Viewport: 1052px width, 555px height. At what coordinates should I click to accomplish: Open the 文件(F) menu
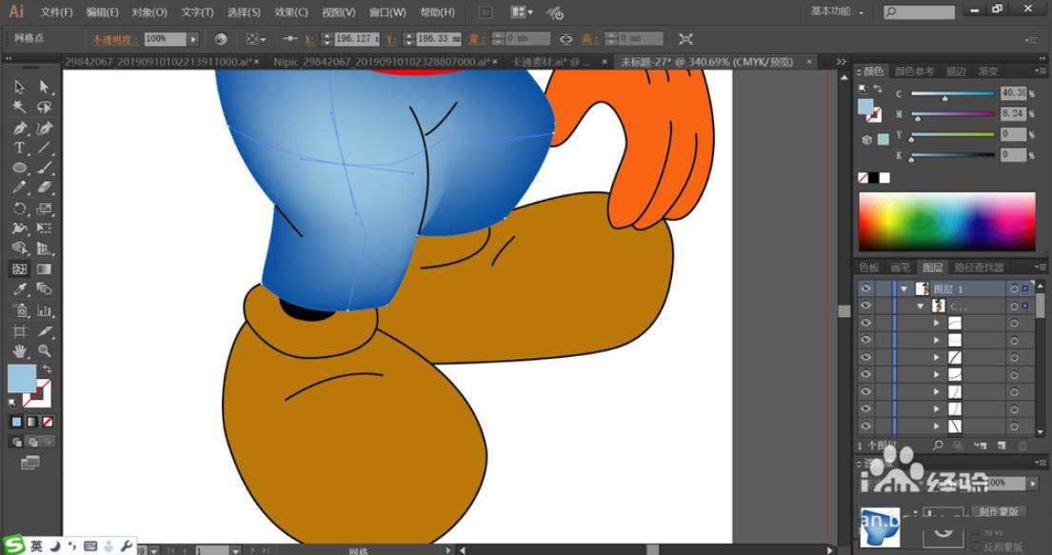(x=57, y=12)
